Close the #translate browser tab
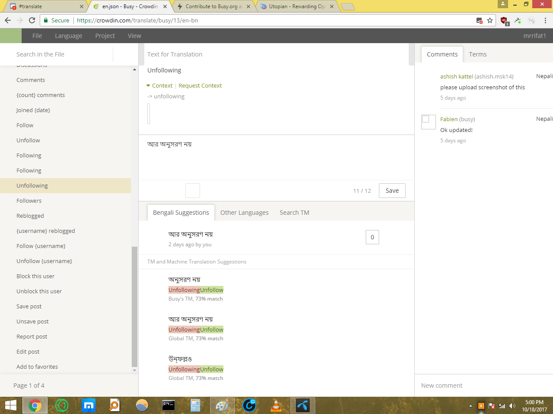553x414 pixels. pyautogui.click(x=81, y=6)
